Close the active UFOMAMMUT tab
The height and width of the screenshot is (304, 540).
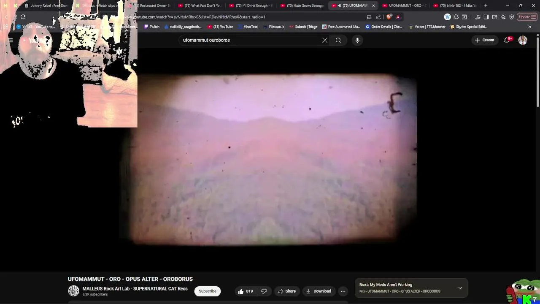(373, 5)
